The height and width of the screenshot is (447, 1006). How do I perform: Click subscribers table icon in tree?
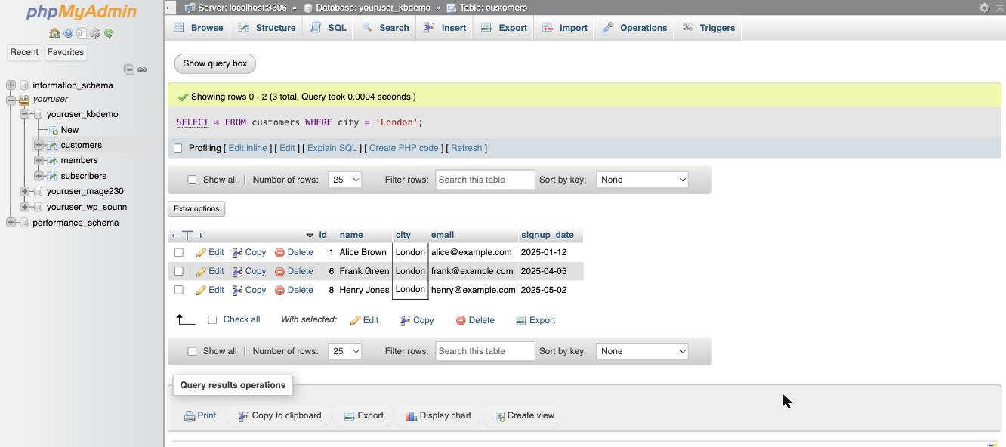click(x=52, y=176)
